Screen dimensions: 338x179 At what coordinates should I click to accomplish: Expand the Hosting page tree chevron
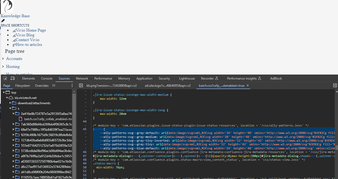click(x=3, y=67)
